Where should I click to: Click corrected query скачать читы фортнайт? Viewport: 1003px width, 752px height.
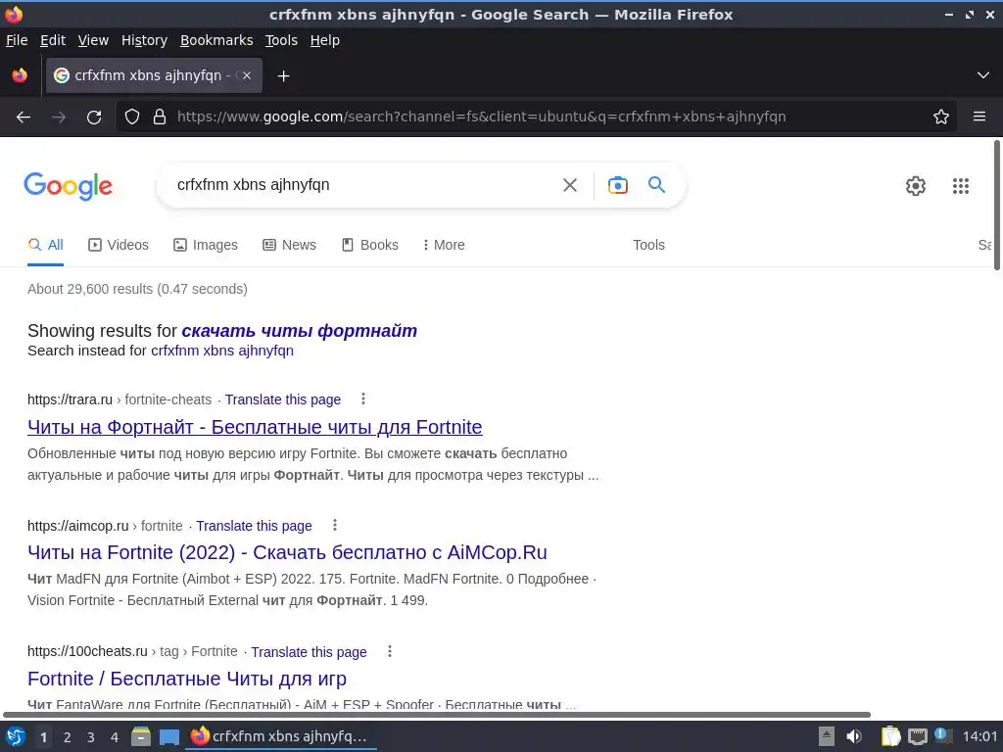[300, 331]
